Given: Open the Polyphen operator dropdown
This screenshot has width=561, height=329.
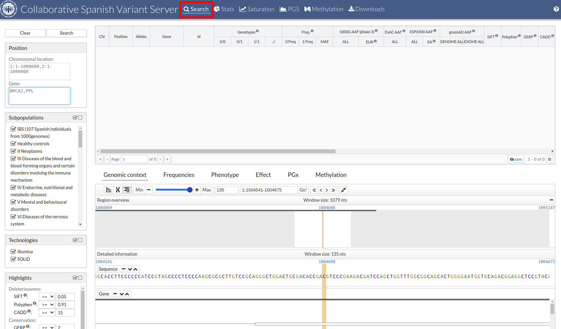Looking at the screenshot, I should pyautogui.click(x=47, y=305).
